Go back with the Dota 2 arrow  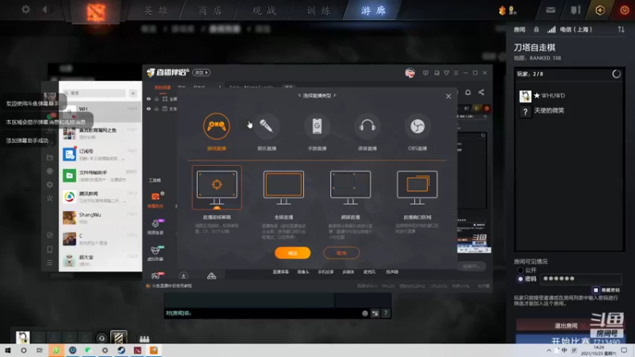45,10
